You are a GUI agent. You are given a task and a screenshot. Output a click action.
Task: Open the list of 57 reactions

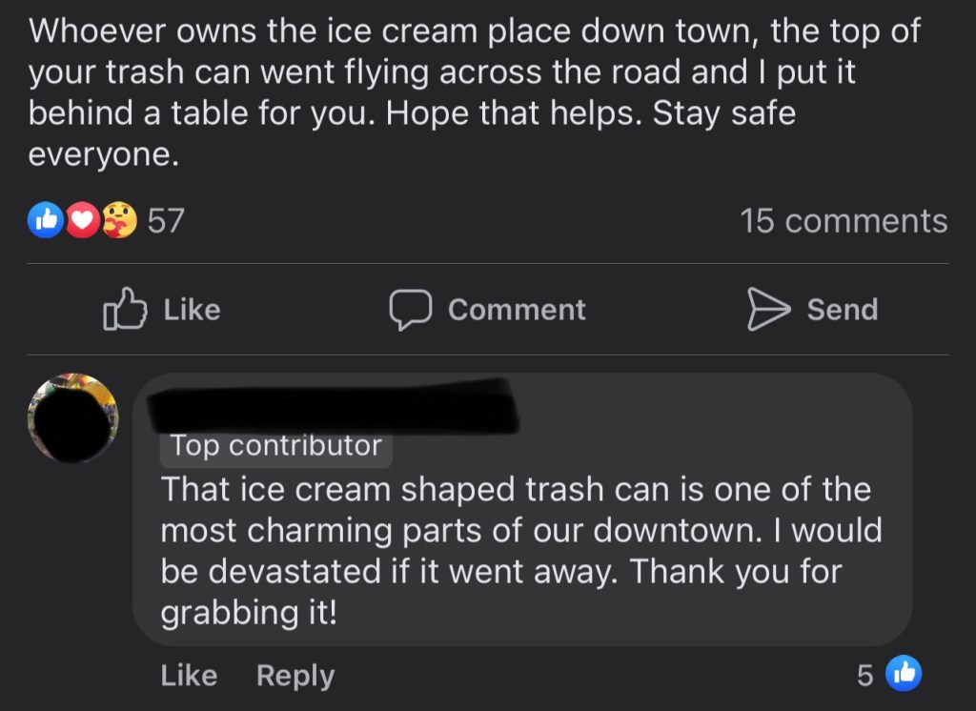tap(166, 221)
